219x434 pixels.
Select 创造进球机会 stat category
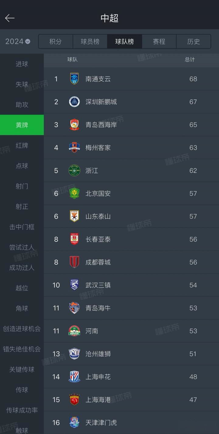tap(22, 329)
